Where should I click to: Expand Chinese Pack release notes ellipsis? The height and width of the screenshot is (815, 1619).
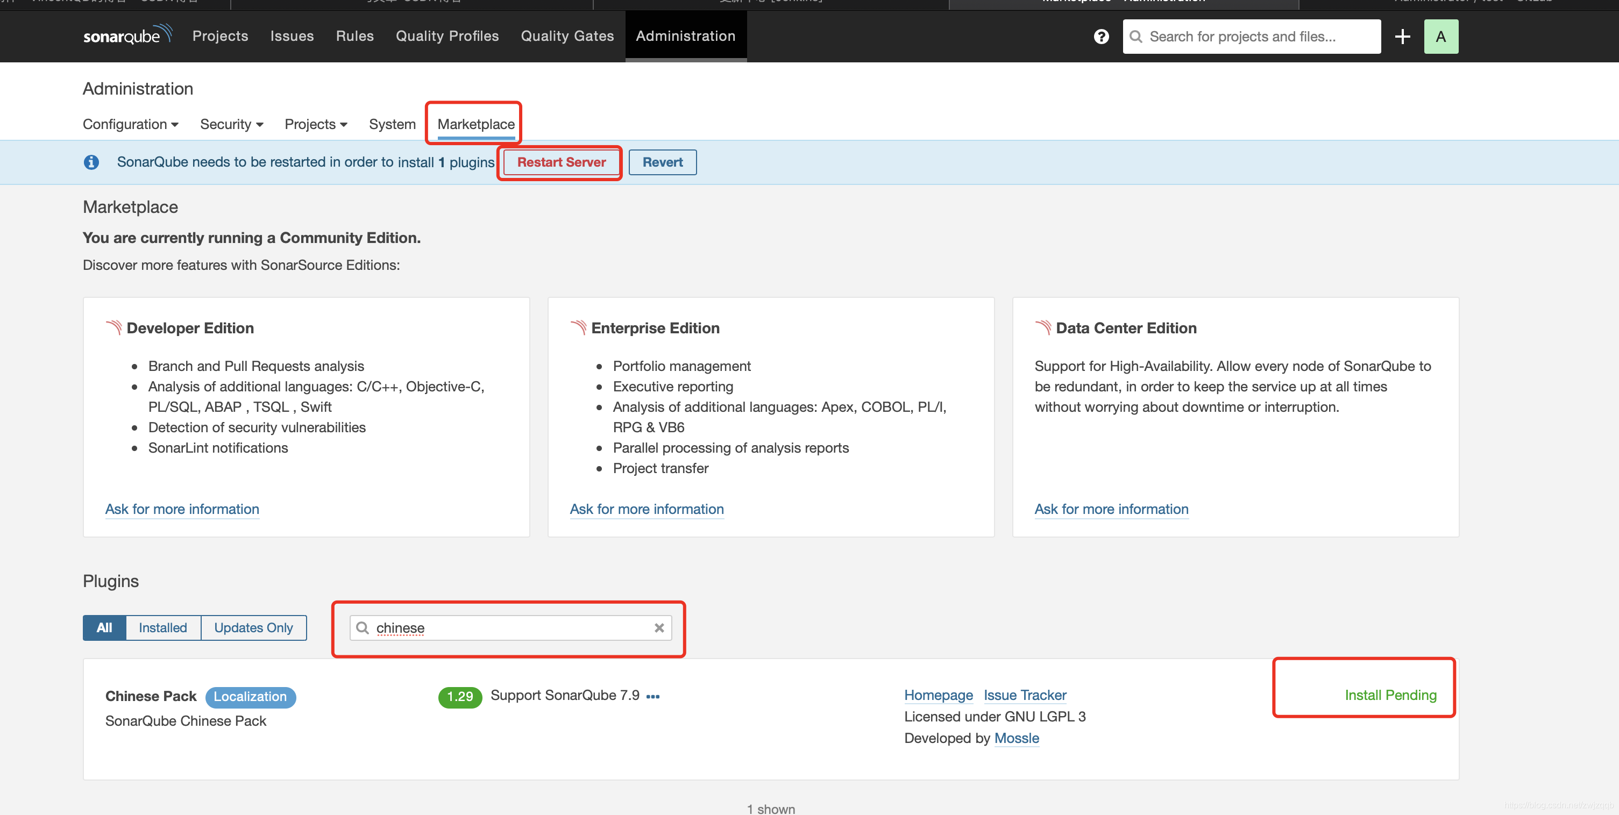tap(653, 696)
